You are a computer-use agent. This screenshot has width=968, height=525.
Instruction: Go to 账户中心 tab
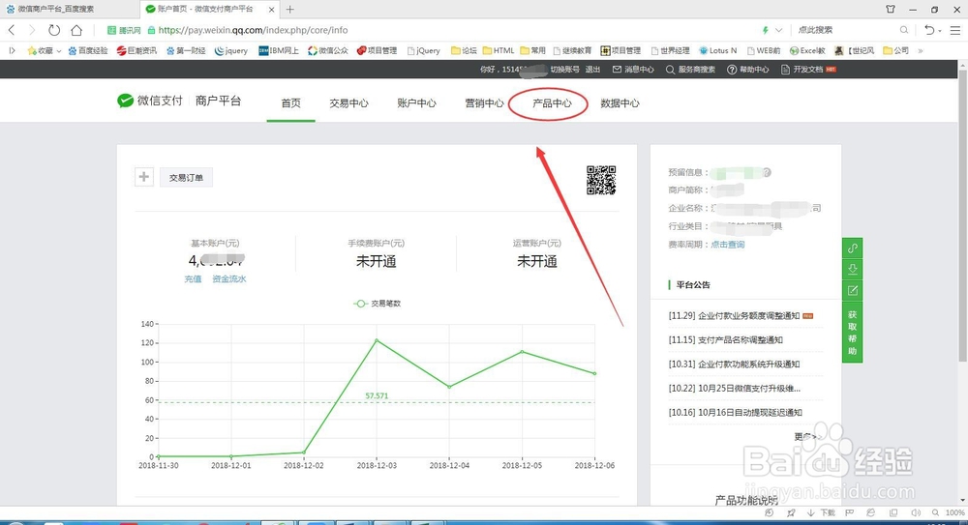(416, 103)
